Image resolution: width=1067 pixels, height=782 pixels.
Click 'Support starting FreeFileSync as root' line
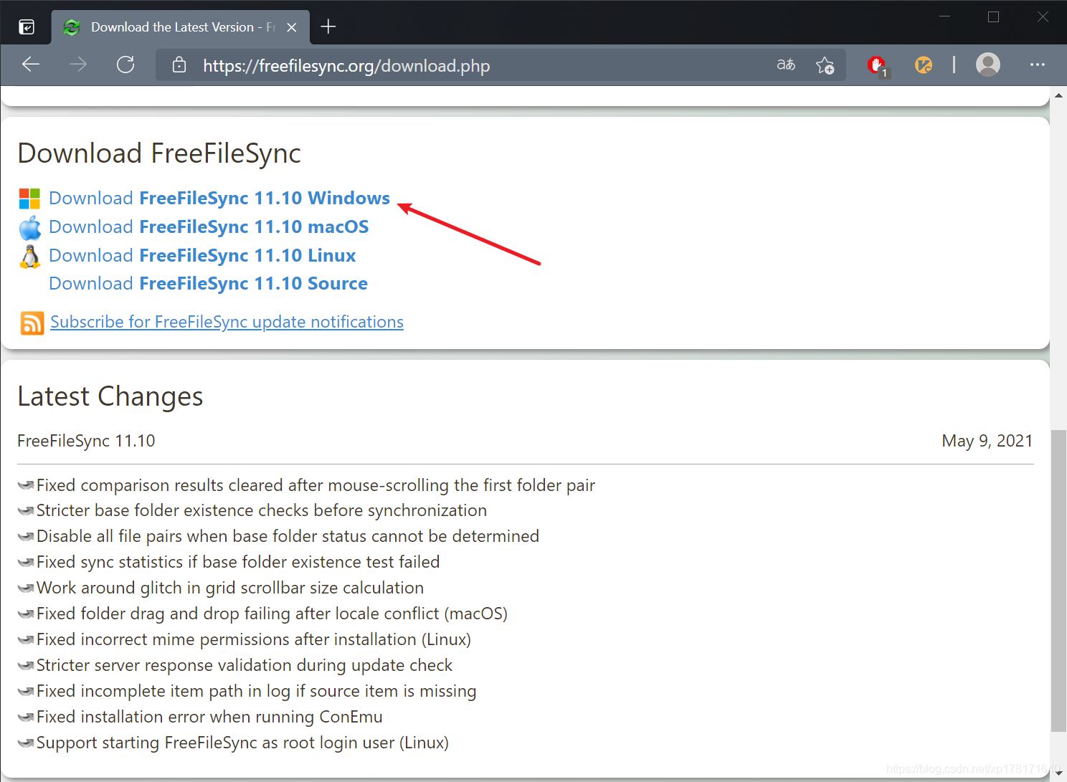242,743
